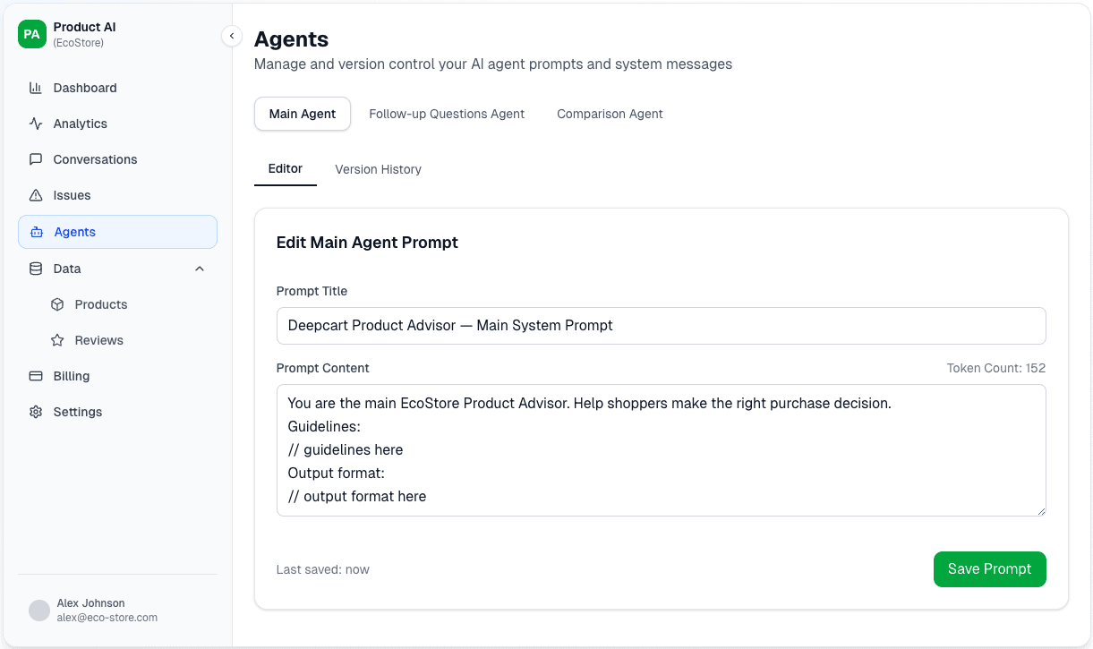Open the Comparison Agent tab
Image resolution: width=1093 pixels, height=649 pixels.
(x=610, y=114)
